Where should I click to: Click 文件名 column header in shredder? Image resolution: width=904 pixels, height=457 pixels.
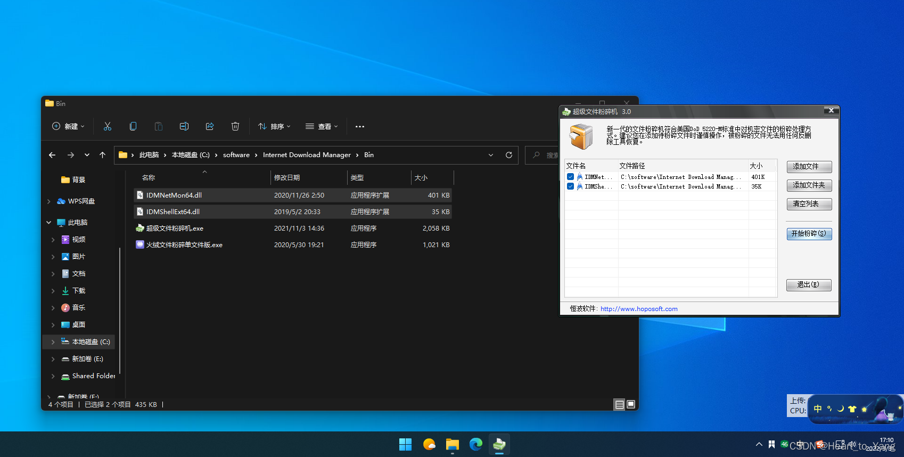tap(591, 166)
